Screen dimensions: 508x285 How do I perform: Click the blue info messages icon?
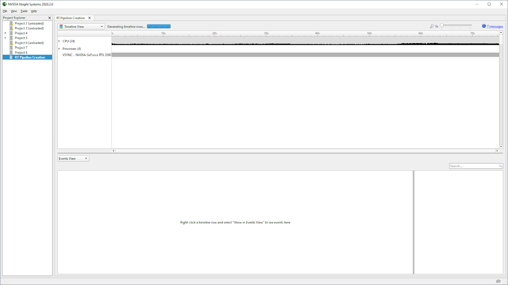click(x=484, y=26)
